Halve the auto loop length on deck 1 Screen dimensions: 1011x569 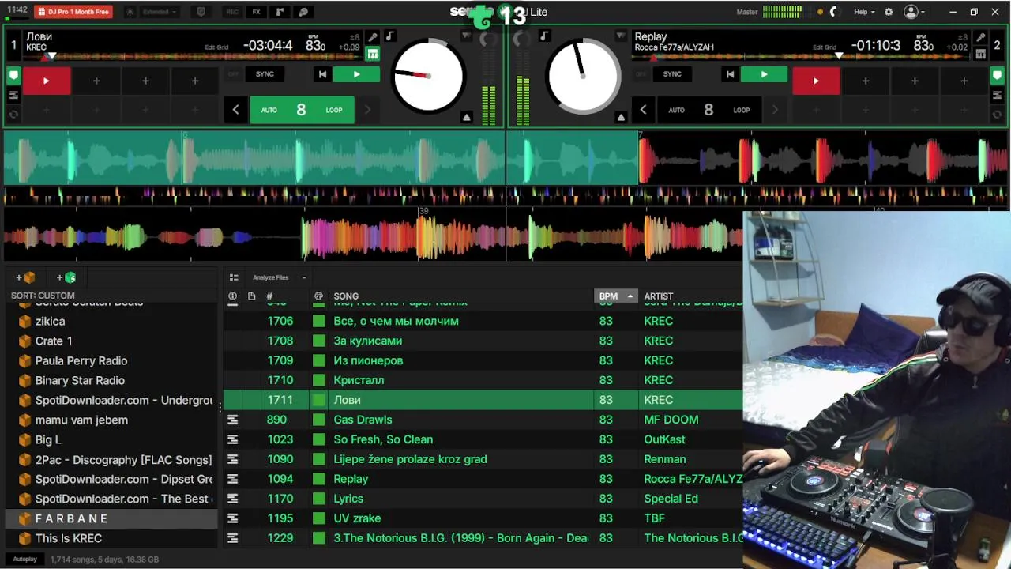[x=235, y=110]
